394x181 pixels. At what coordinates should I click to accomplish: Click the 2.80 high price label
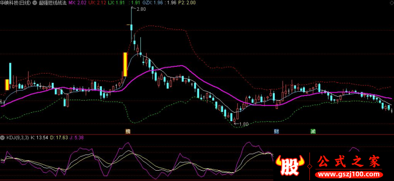pyautogui.click(x=141, y=9)
